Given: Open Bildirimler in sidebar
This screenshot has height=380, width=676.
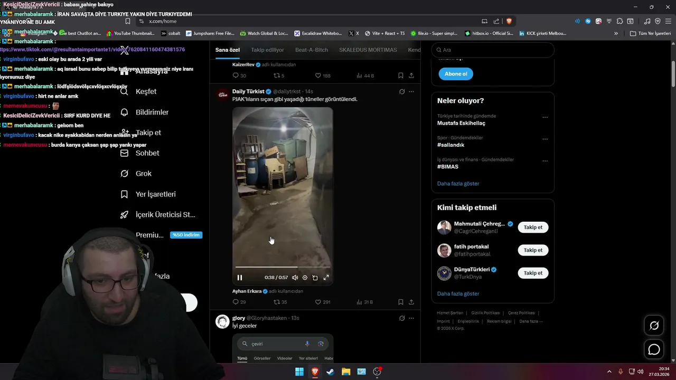Looking at the screenshot, I should [x=145, y=112].
